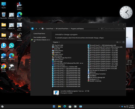Viewport: 135px width, 109px height.
Task: Open the view options dropdown arrow
Action: 120,42
